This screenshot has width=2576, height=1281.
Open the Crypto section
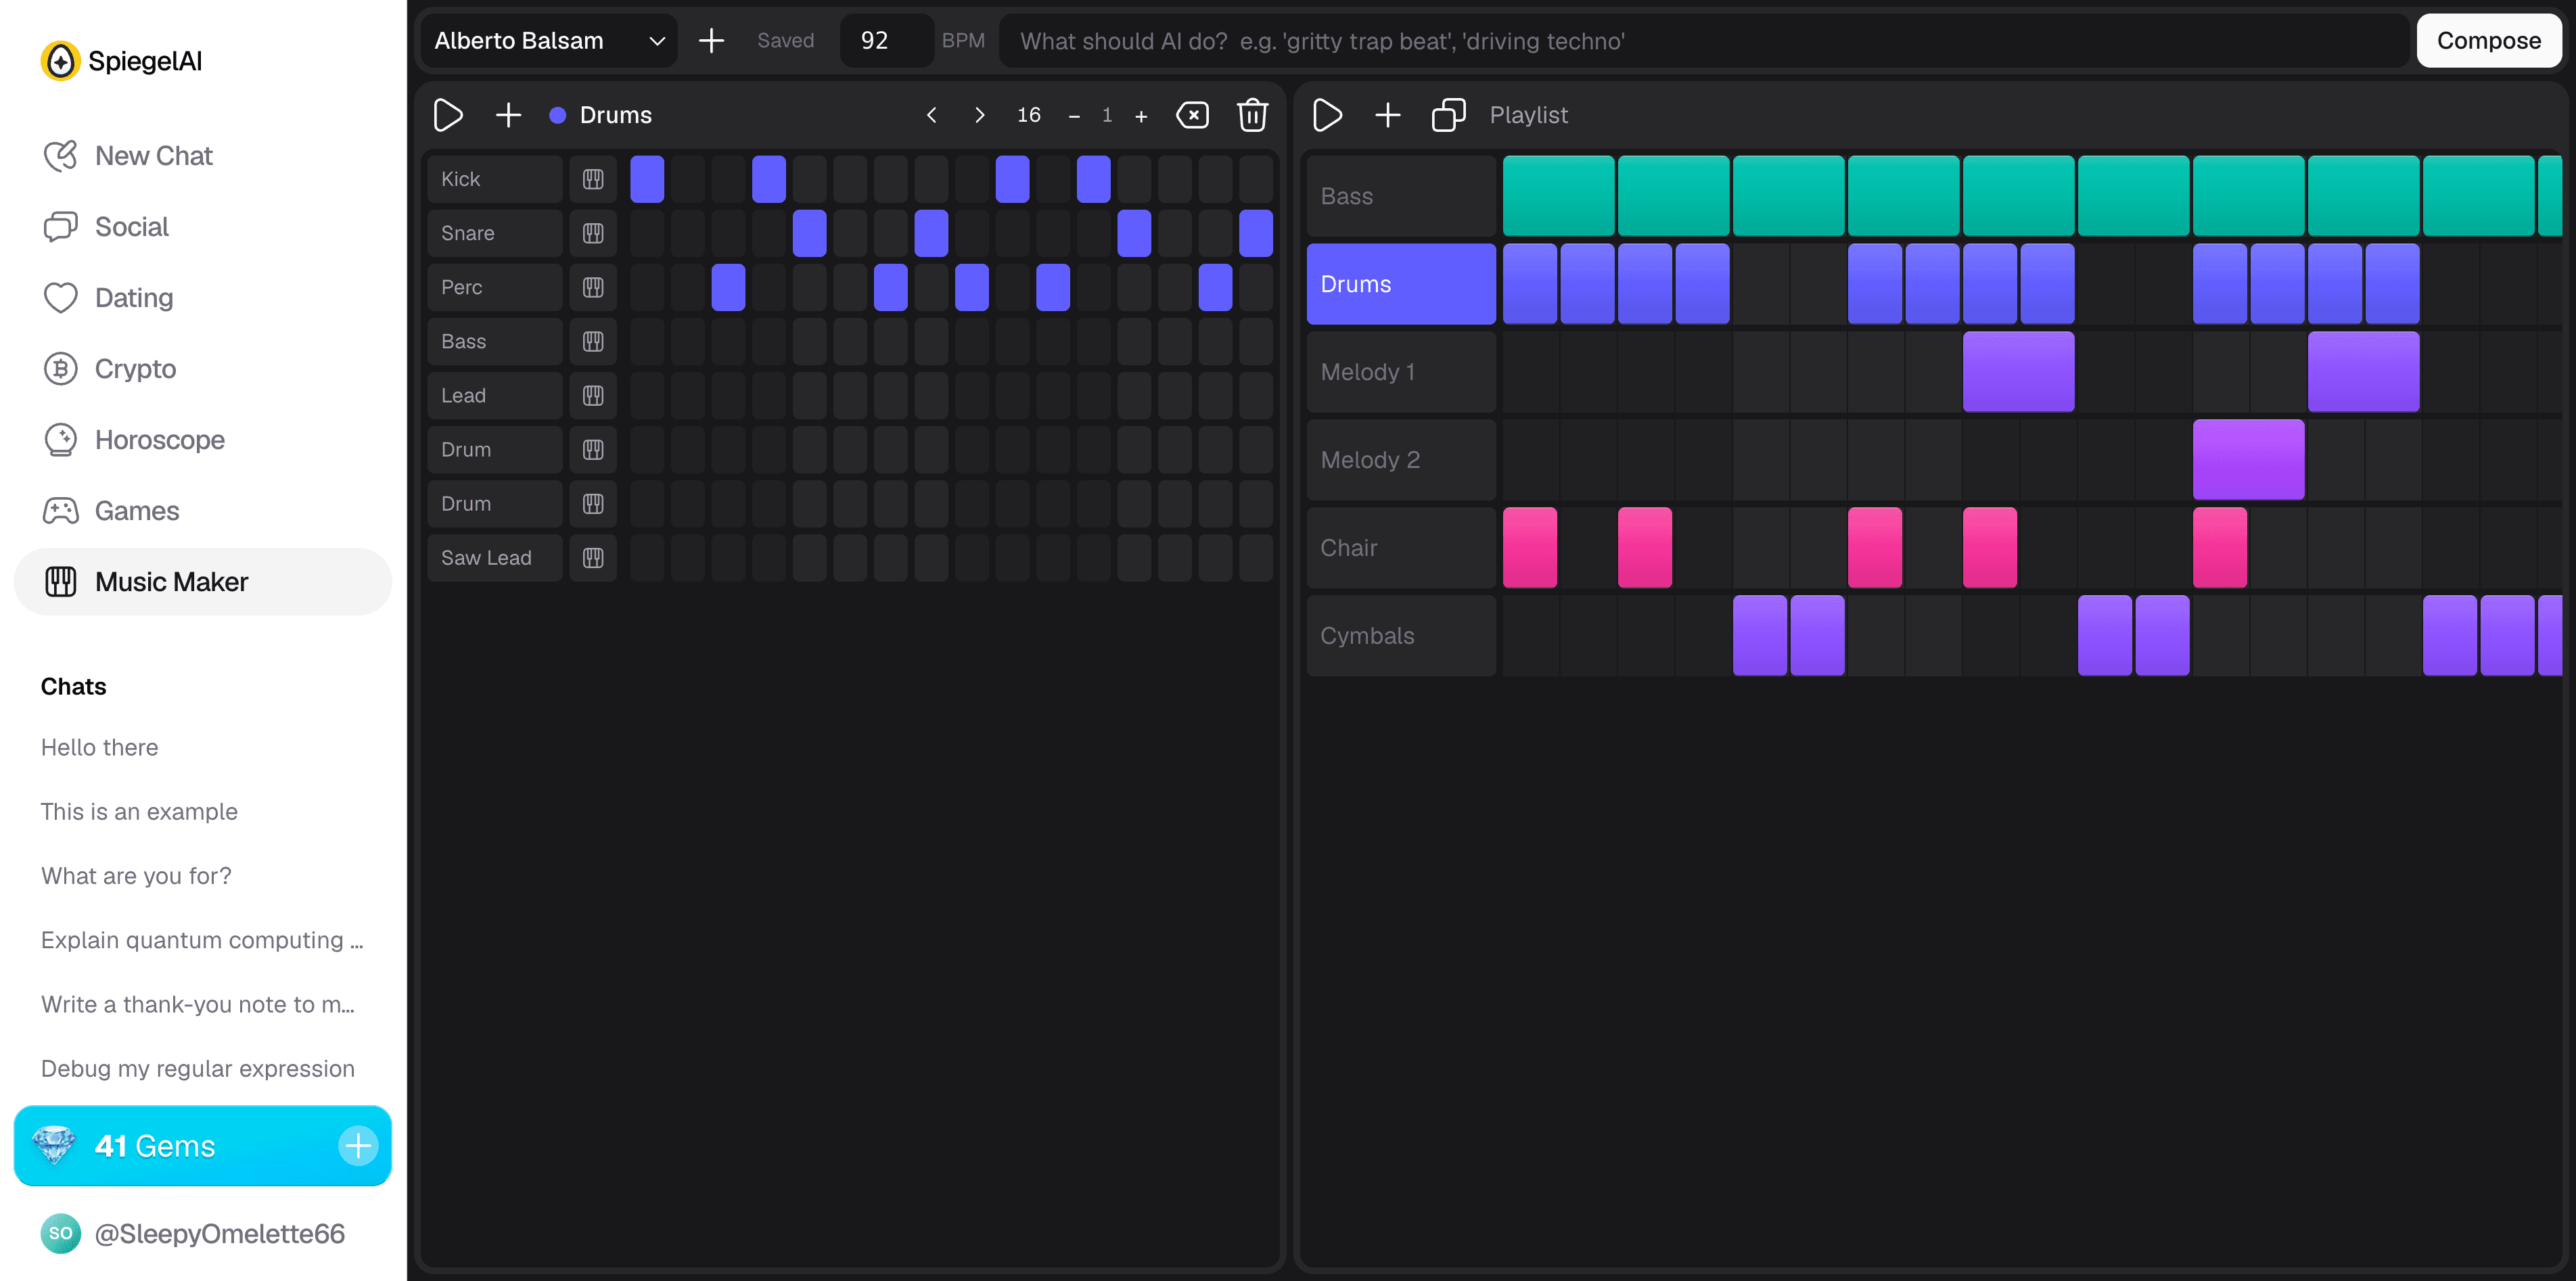[x=202, y=369]
